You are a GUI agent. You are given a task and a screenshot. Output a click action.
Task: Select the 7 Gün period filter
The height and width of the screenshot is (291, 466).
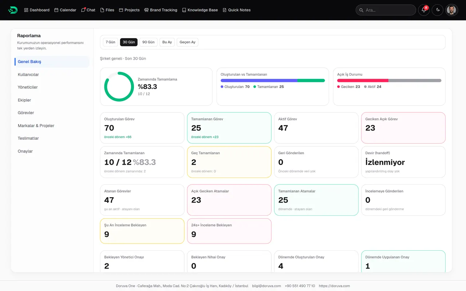(x=110, y=42)
